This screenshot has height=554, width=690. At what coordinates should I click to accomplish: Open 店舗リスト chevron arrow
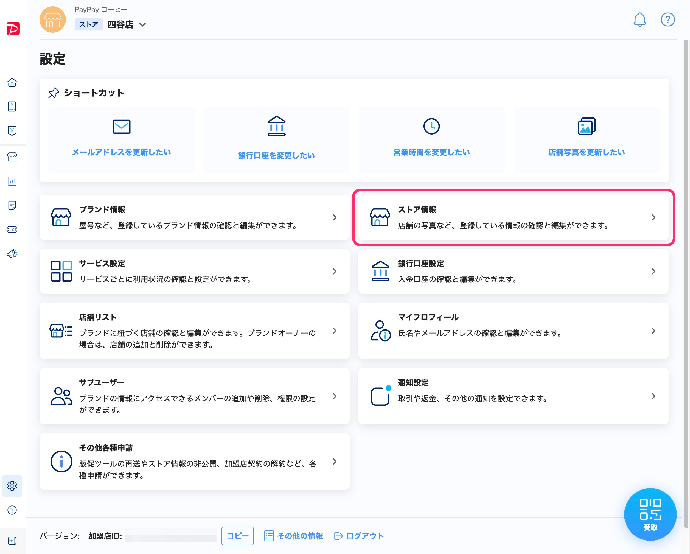pyautogui.click(x=335, y=331)
